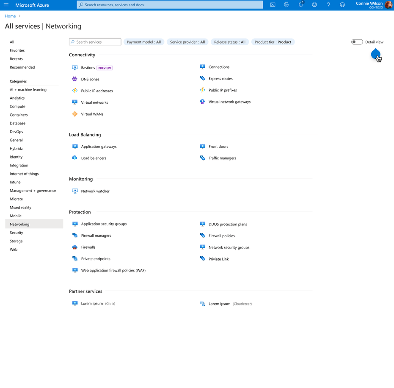Open the Load balancers service icon
The height and width of the screenshot is (388, 394).
point(75,158)
